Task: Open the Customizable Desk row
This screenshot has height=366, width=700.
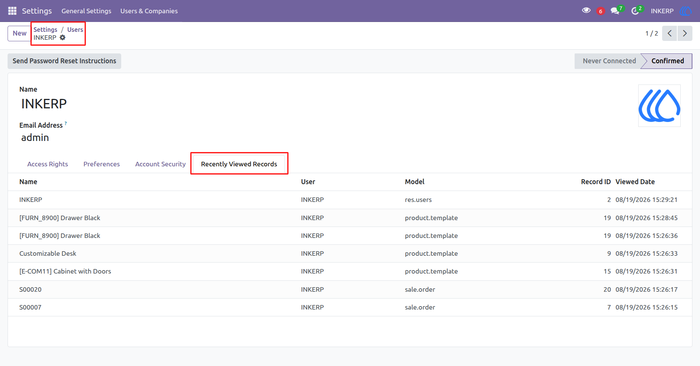Action: (350, 253)
